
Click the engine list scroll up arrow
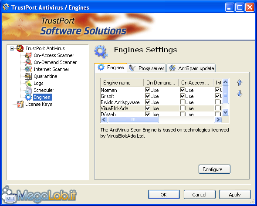[226, 82]
